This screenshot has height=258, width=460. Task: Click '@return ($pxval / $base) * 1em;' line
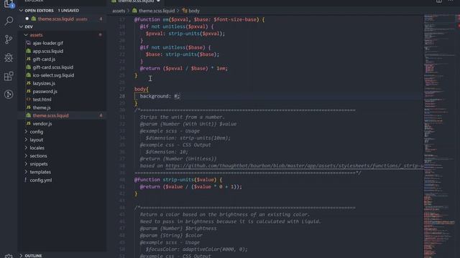[184, 69]
